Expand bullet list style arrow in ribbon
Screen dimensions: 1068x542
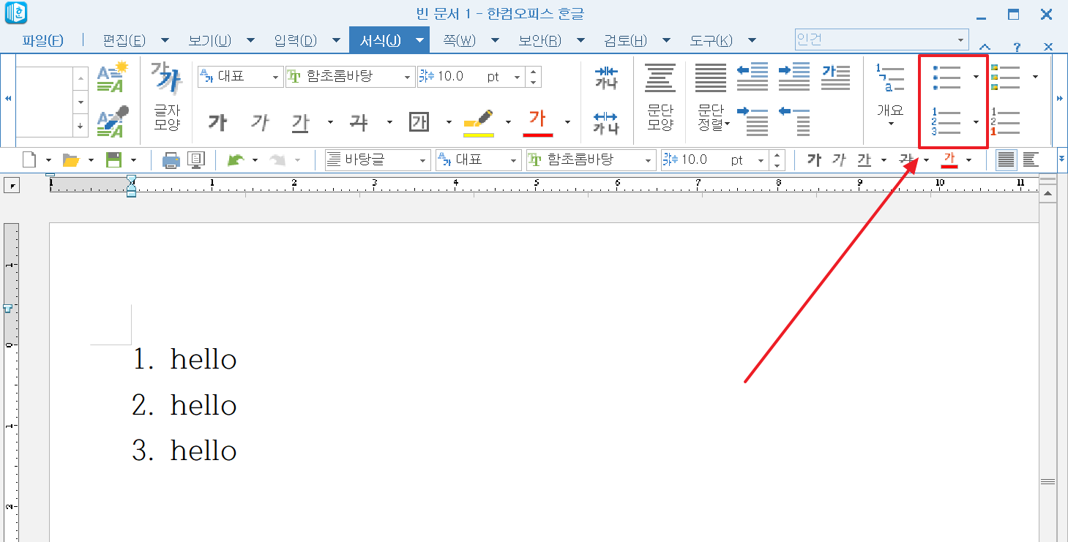976,77
